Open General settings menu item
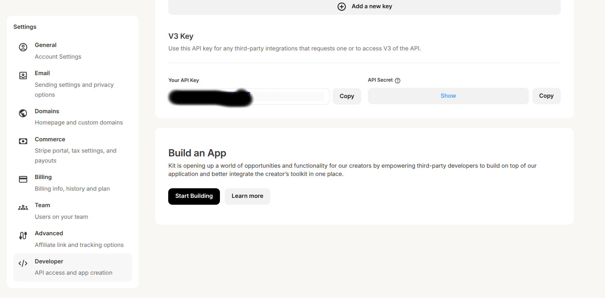Screen dimensions: 605x298 coord(73,51)
